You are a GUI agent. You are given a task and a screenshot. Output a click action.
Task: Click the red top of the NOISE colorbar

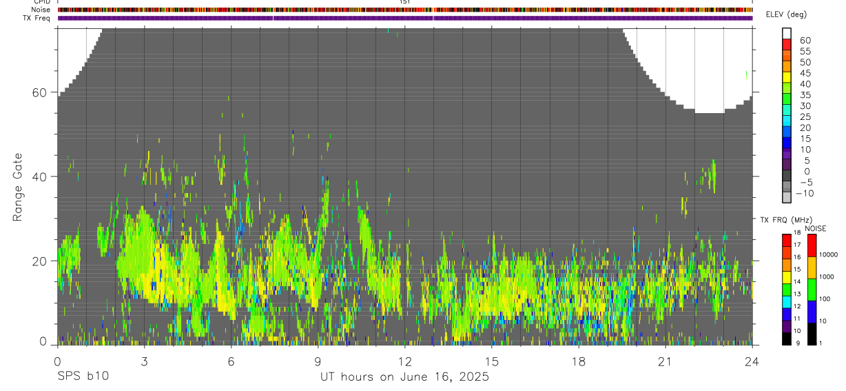click(812, 246)
